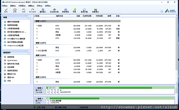The height and width of the screenshot is (110, 179).
Task: Select the C: partition bar in the Disk 1 map
Action: [117, 90]
